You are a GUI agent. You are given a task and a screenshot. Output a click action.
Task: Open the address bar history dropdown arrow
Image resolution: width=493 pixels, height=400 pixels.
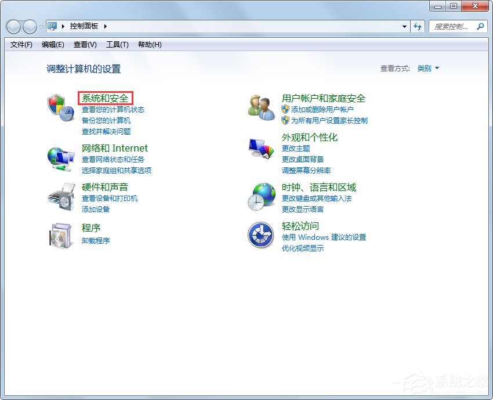(404, 26)
